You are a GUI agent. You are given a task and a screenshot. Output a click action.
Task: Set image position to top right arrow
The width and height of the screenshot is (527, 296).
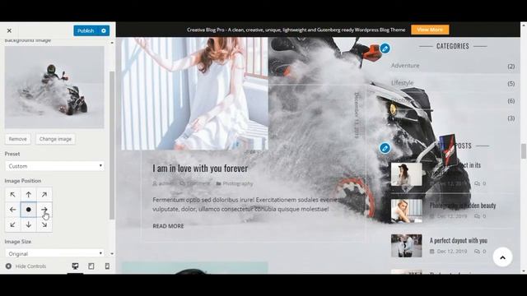point(44,195)
